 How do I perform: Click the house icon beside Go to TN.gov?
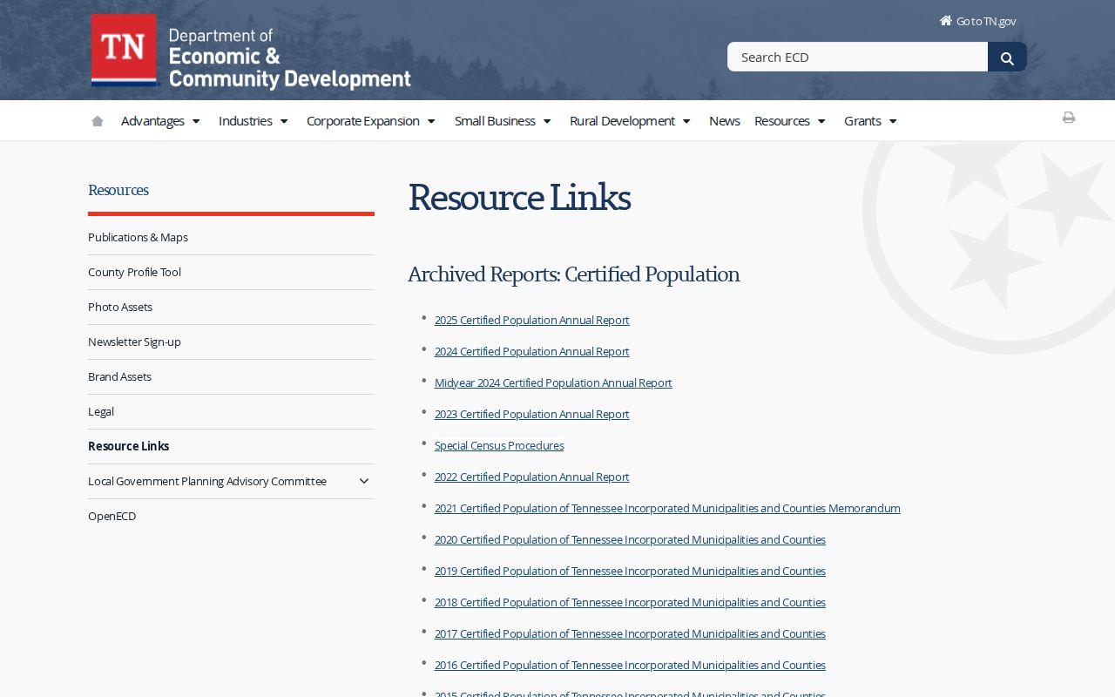(946, 21)
